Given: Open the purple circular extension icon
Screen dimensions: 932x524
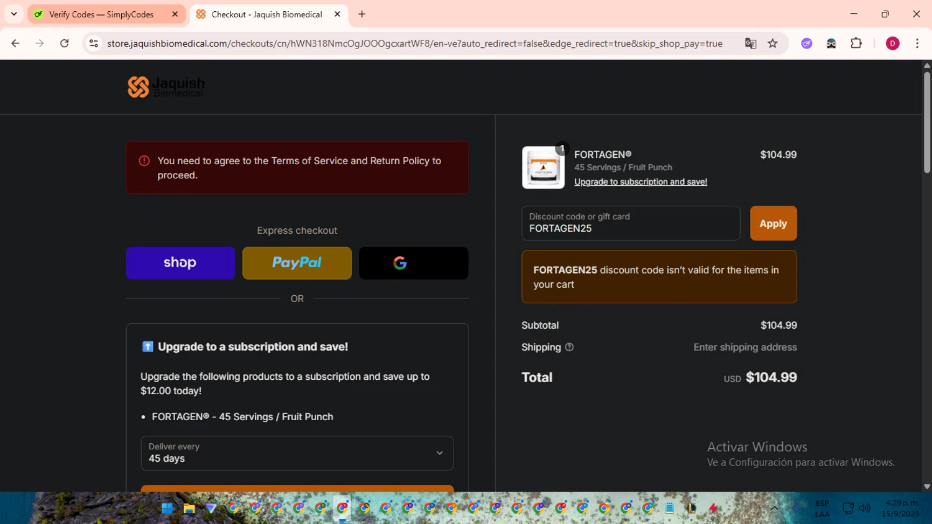Looking at the screenshot, I should pos(806,44).
